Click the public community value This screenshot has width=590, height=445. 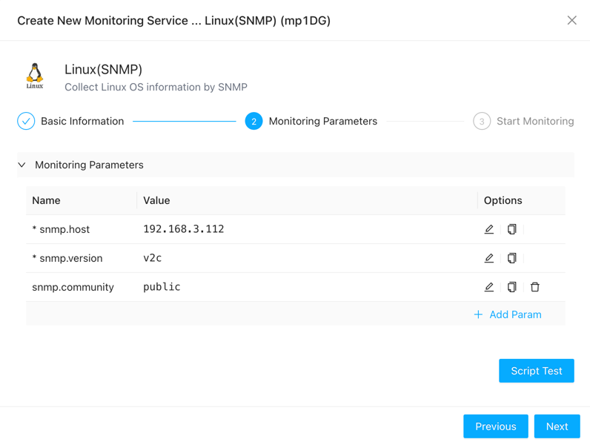tap(162, 287)
